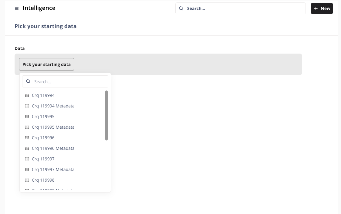Click the data list scrollbar thumb
Viewport: 341px width, 214px height.
106,115
